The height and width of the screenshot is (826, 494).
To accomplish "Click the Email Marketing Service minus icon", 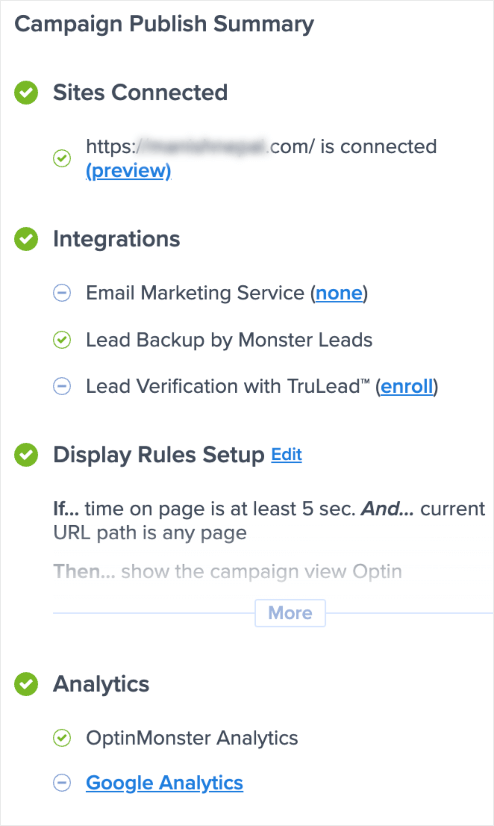I will [x=62, y=293].
